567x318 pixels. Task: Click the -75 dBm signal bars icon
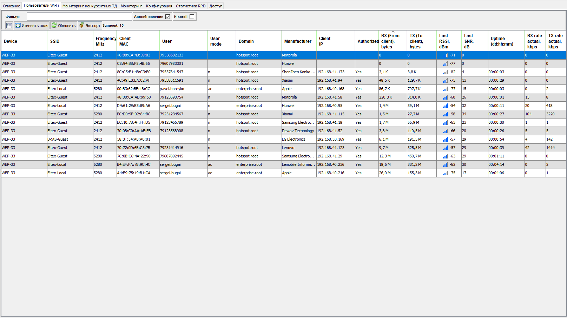(x=446, y=173)
